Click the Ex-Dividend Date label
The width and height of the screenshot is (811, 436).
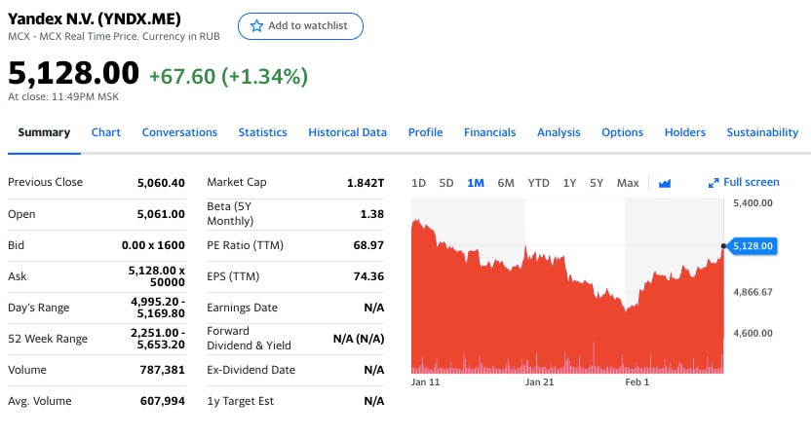[x=251, y=370]
